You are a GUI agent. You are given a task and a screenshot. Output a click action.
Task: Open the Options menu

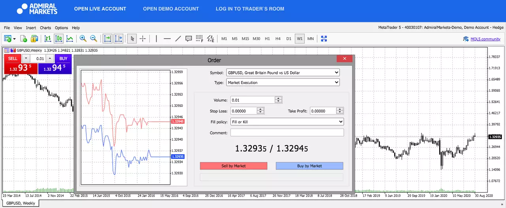click(x=61, y=28)
